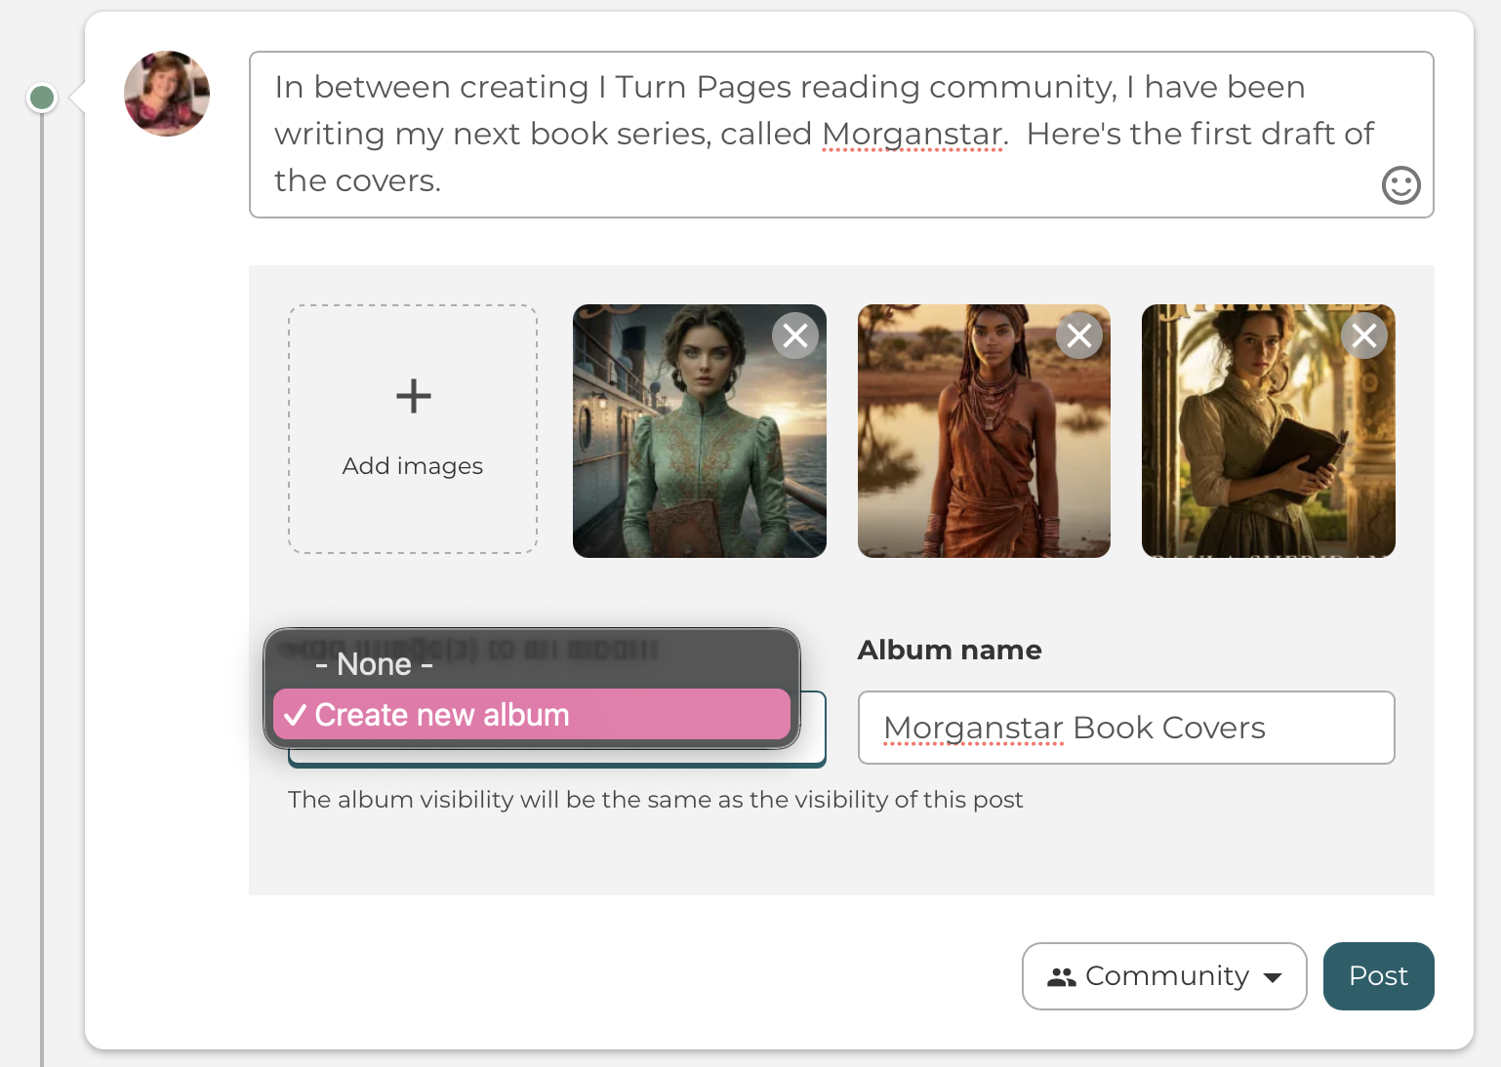Click the green timeline marker dot
The width and height of the screenshot is (1501, 1067).
42,98
